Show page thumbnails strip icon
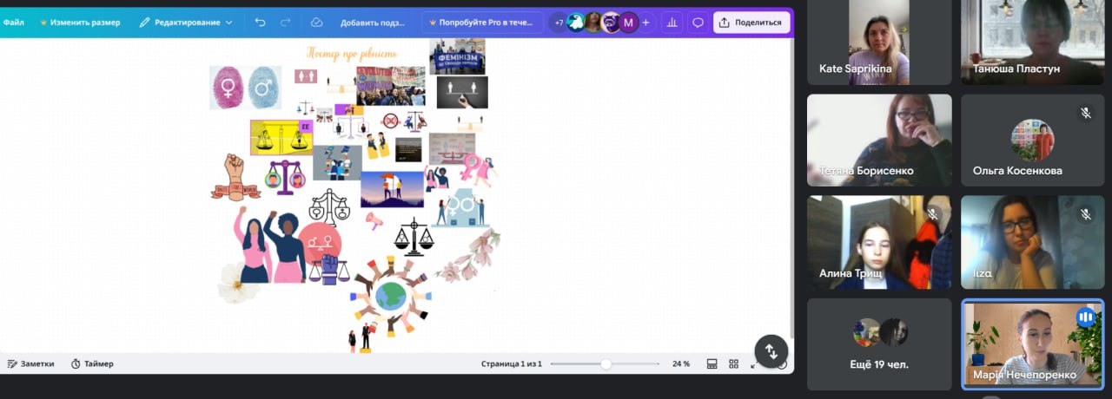Screen dimensions: 1112x399 pos(712,363)
